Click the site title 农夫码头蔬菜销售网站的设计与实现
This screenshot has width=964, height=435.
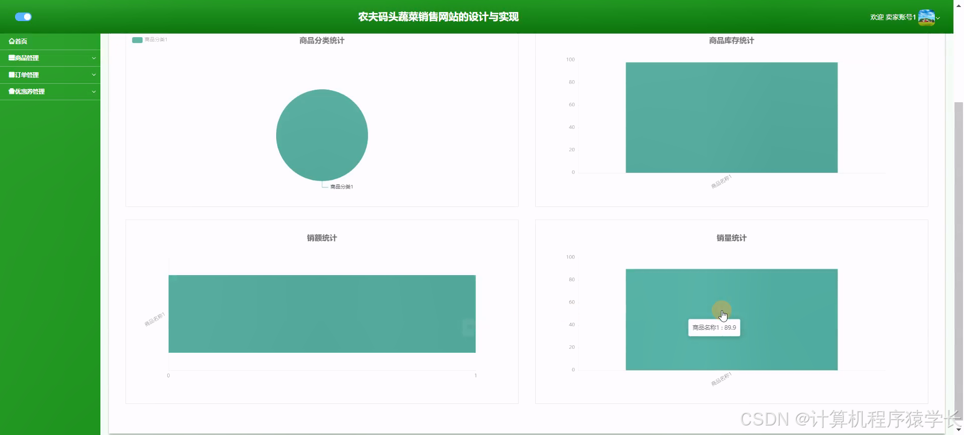(x=438, y=17)
